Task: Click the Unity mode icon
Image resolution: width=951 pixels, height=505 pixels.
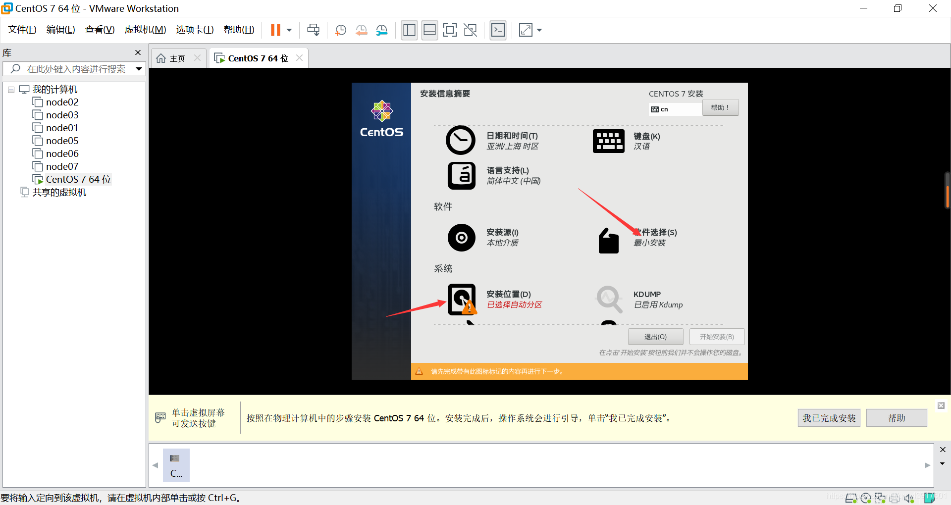Action: (x=470, y=30)
